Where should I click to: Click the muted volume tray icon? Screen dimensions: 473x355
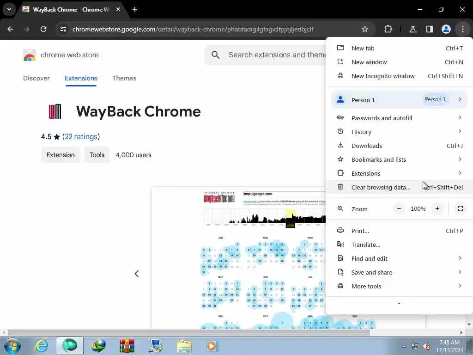[426, 347]
